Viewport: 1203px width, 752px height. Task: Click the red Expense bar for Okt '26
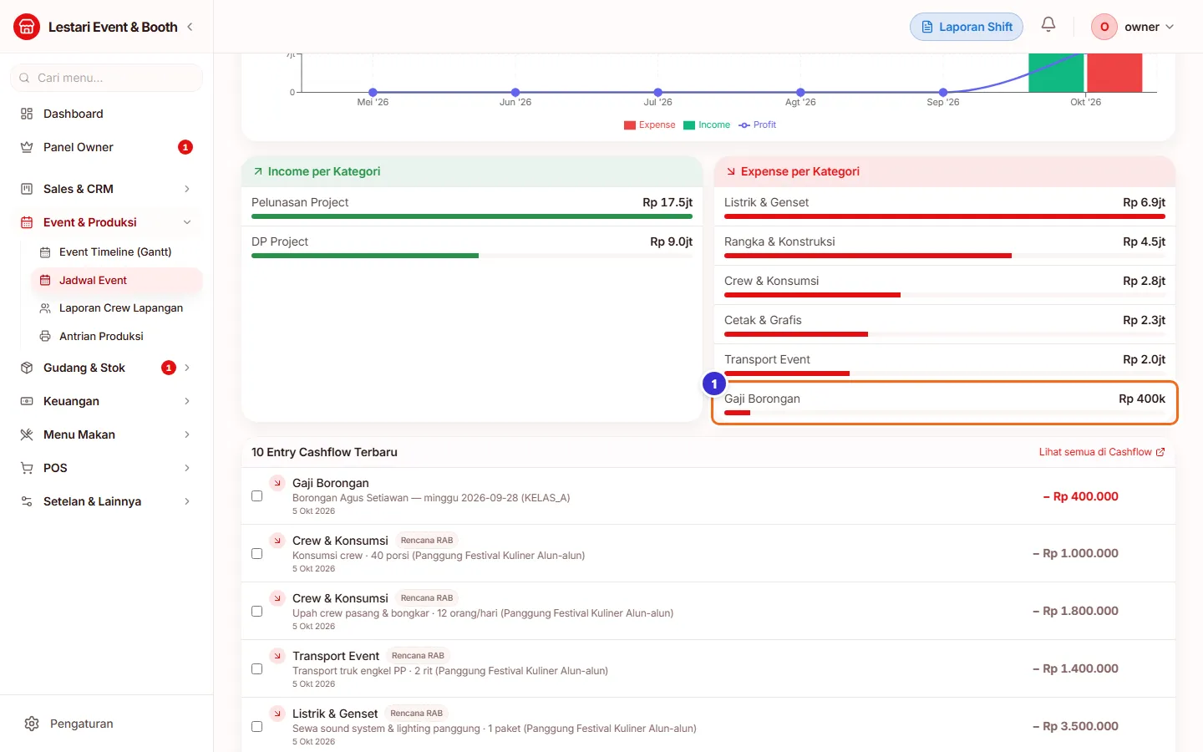(1114, 73)
